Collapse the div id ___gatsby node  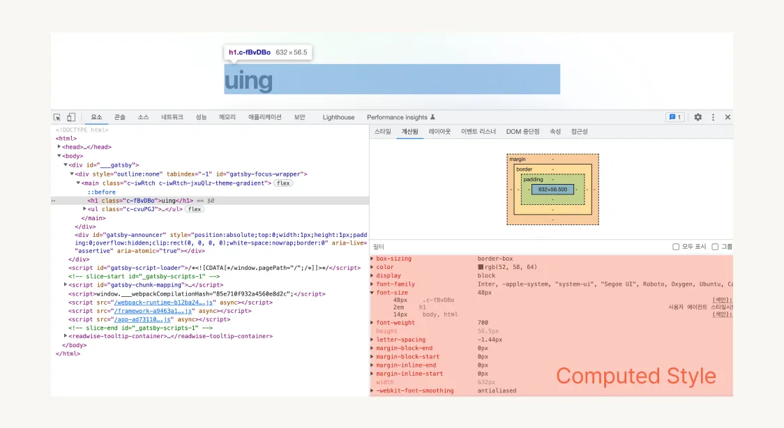[x=66, y=165]
